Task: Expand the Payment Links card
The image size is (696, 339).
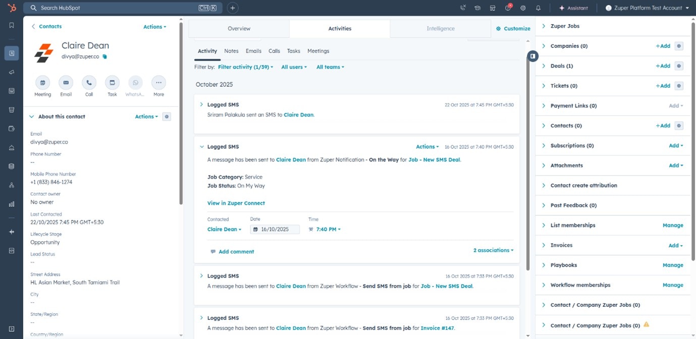Action: (544, 106)
